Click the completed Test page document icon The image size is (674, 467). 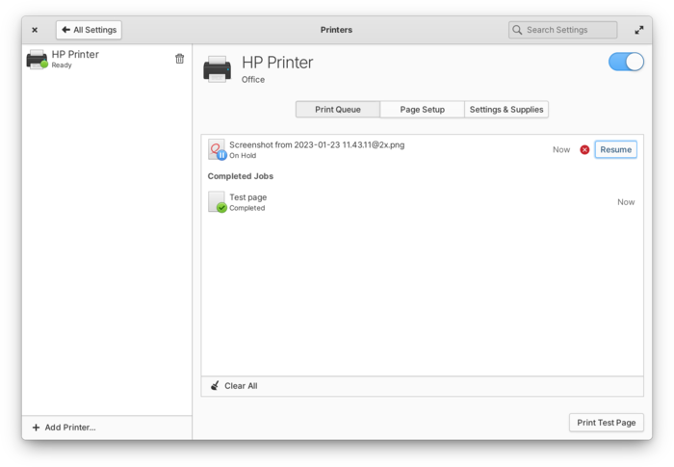(x=217, y=201)
